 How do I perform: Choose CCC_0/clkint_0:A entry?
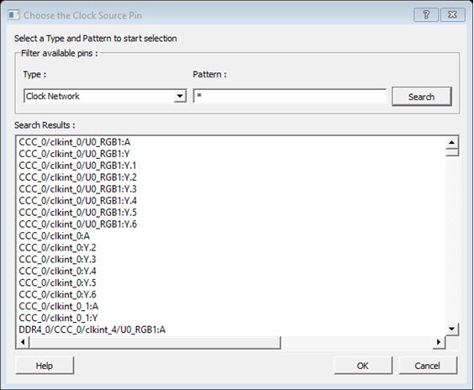(x=55, y=236)
